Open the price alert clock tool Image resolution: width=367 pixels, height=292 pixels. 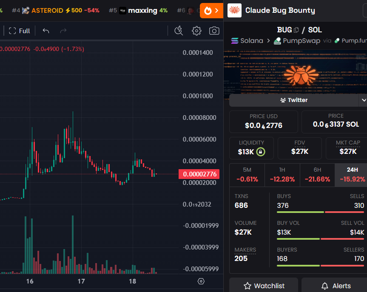pos(179,31)
